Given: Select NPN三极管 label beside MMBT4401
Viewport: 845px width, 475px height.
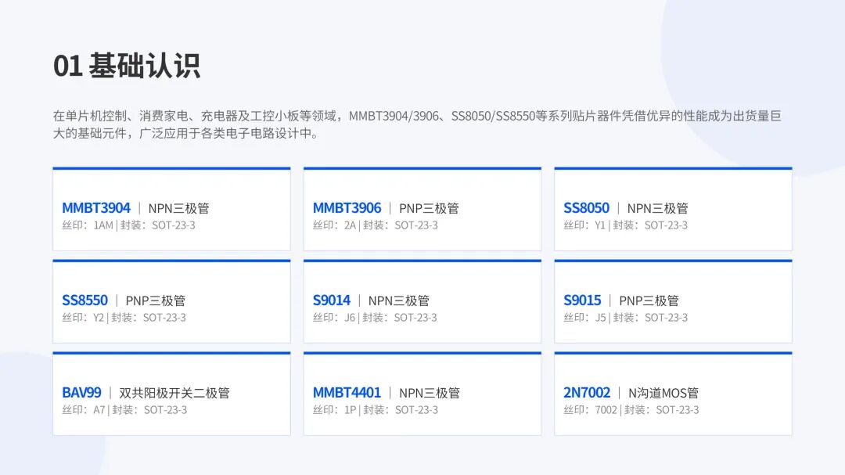Looking at the screenshot, I should click(430, 393).
